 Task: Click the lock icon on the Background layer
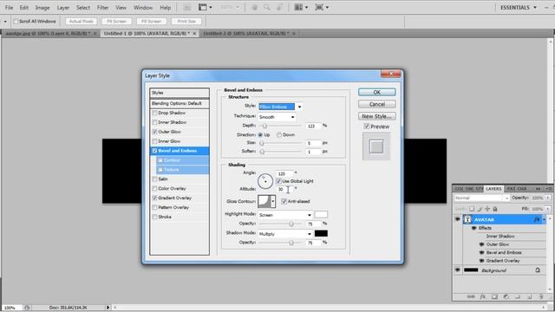(x=538, y=270)
